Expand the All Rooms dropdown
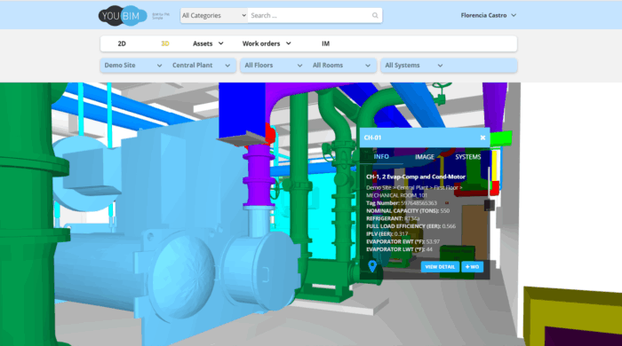 [341, 66]
